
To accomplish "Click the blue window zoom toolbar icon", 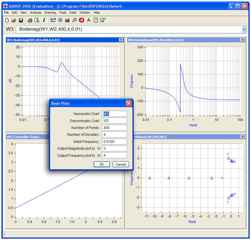I will pyautogui.click(x=74, y=20).
